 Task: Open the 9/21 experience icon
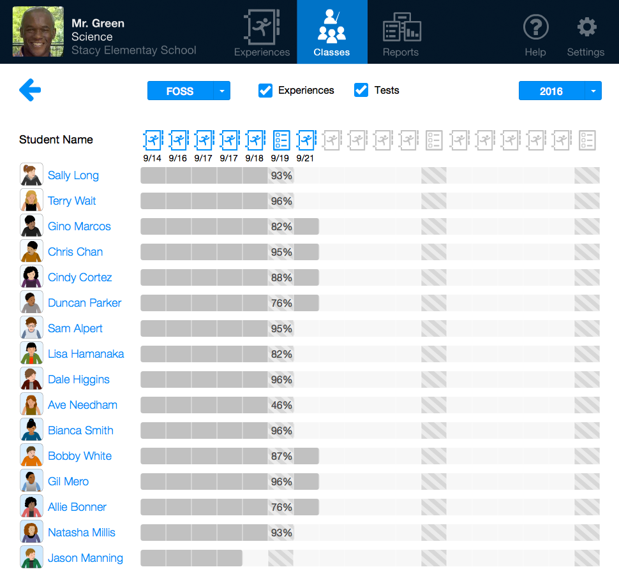tap(306, 140)
